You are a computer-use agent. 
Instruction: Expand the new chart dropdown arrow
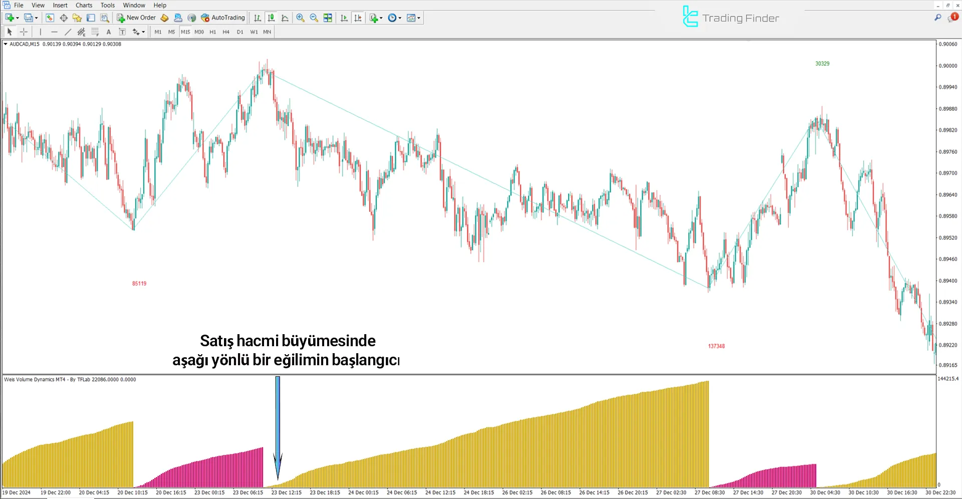[18, 18]
